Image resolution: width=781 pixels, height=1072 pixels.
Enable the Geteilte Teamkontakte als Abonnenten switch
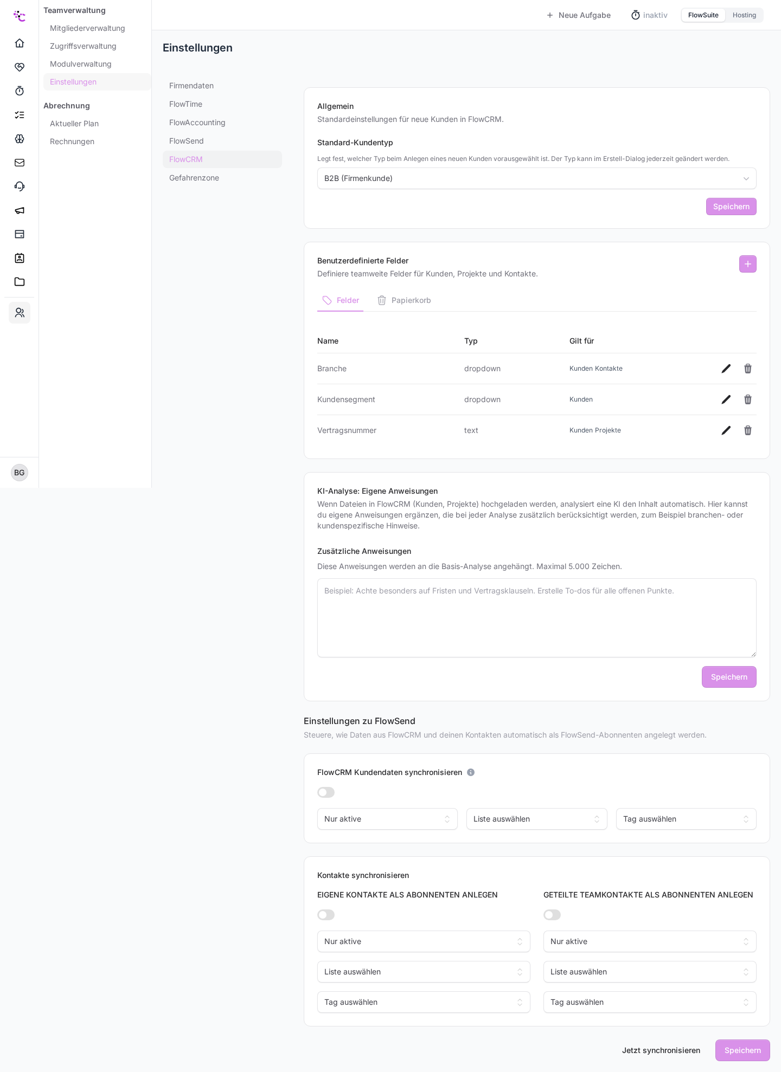(x=552, y=915)
